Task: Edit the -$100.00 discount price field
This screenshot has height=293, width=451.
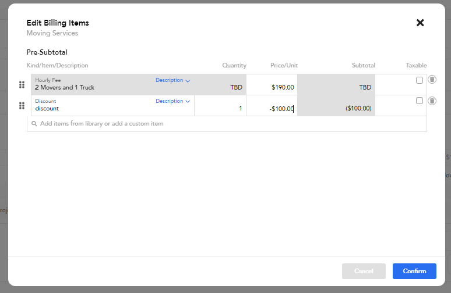Action: tap(272, 106)
